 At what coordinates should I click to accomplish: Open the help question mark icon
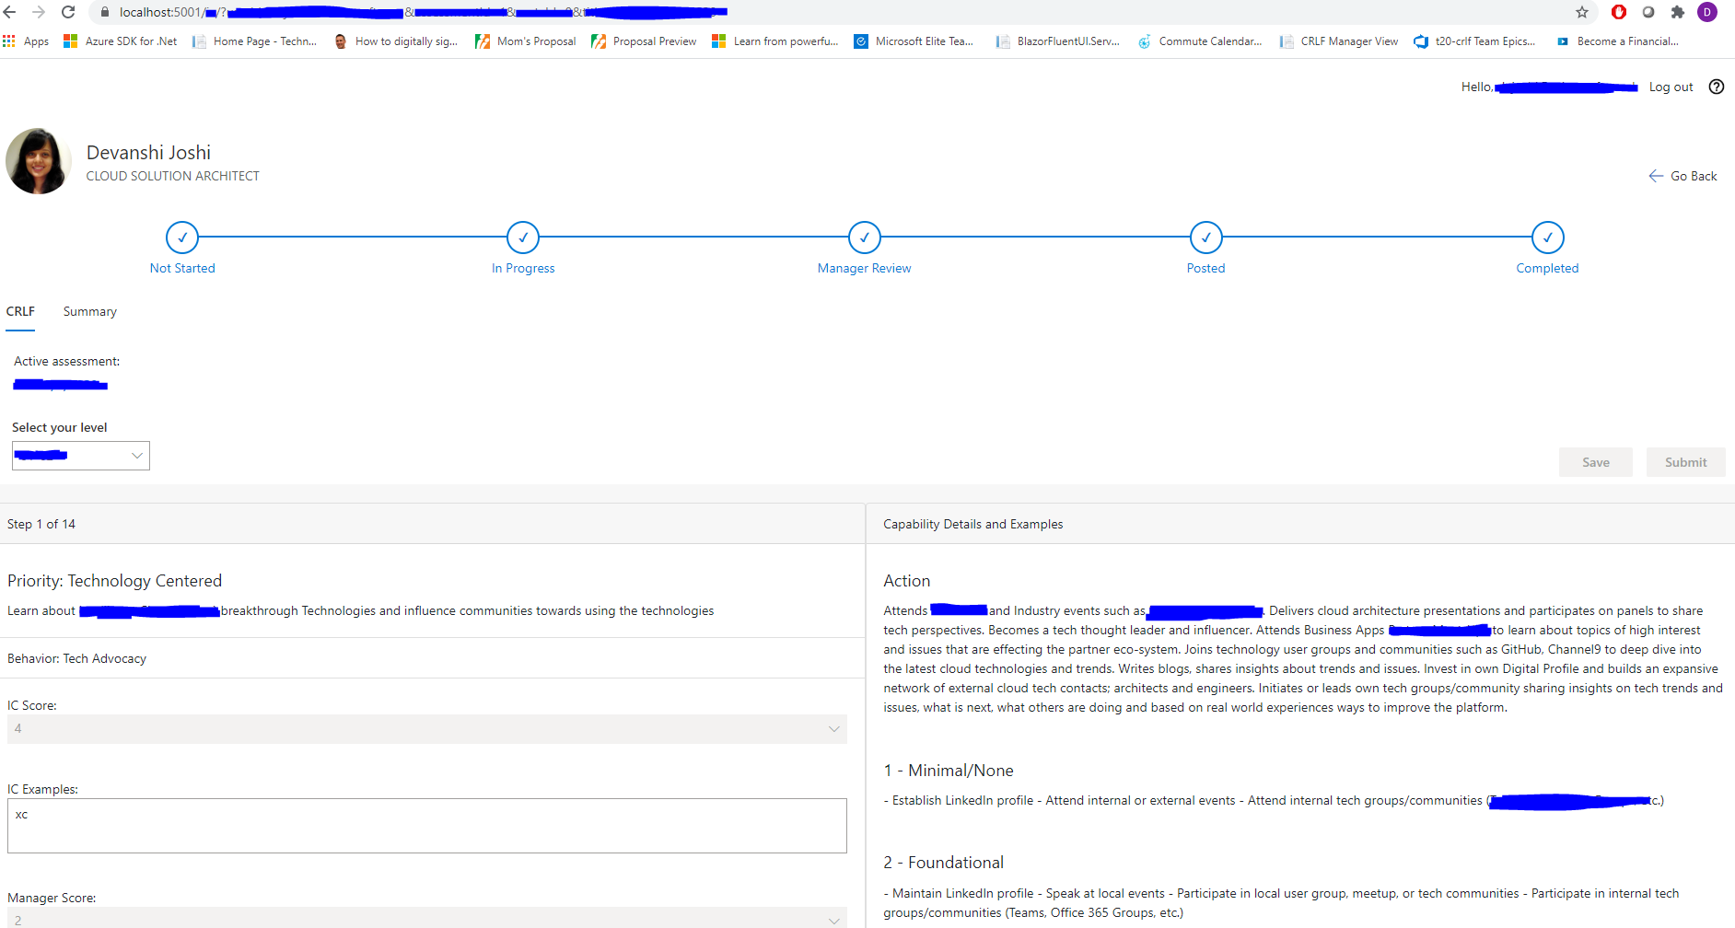[x=1717, y=87]
